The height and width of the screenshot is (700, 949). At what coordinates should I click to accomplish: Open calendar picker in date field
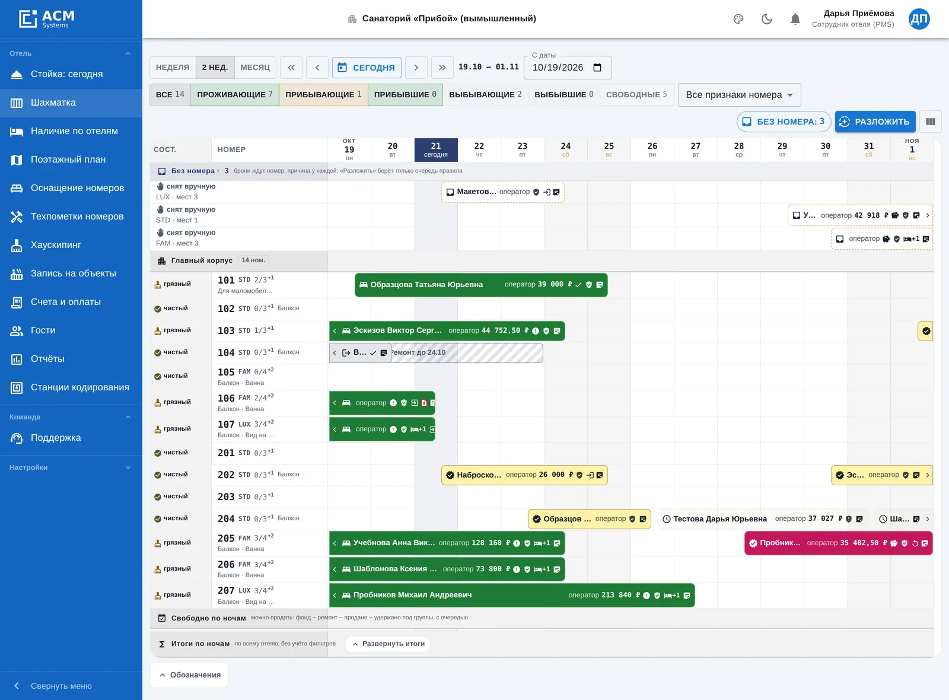point(597,68)
